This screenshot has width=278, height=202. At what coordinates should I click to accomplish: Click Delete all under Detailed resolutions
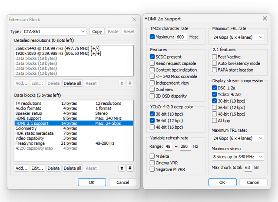(x=73, y=83)
